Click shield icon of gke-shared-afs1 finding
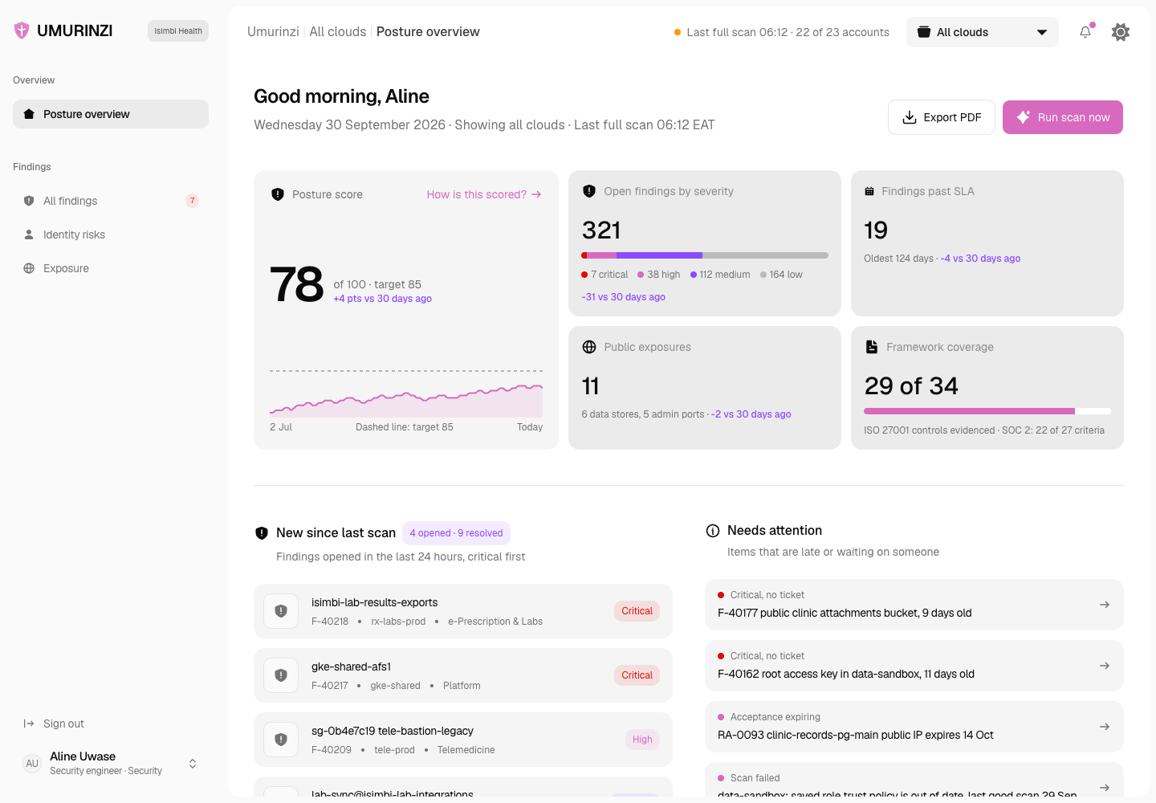This screenshot has width=1156, height=803. (281, 675)
